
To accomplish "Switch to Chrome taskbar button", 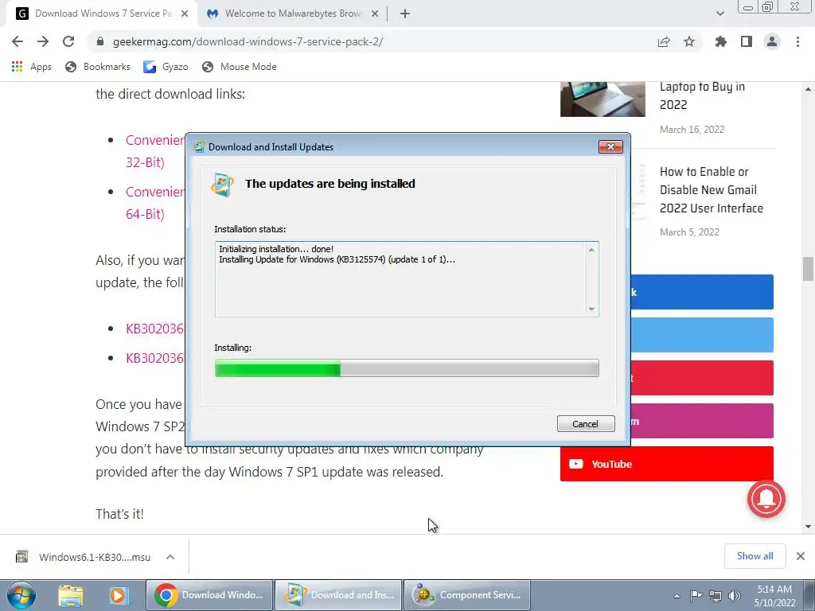I will [209, 595].
